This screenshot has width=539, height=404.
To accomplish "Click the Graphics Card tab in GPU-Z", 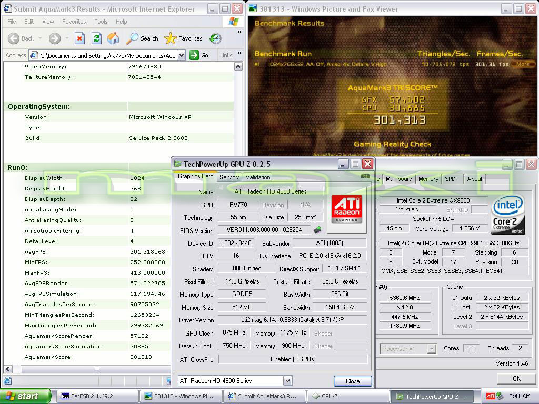I will pos(195,176).
